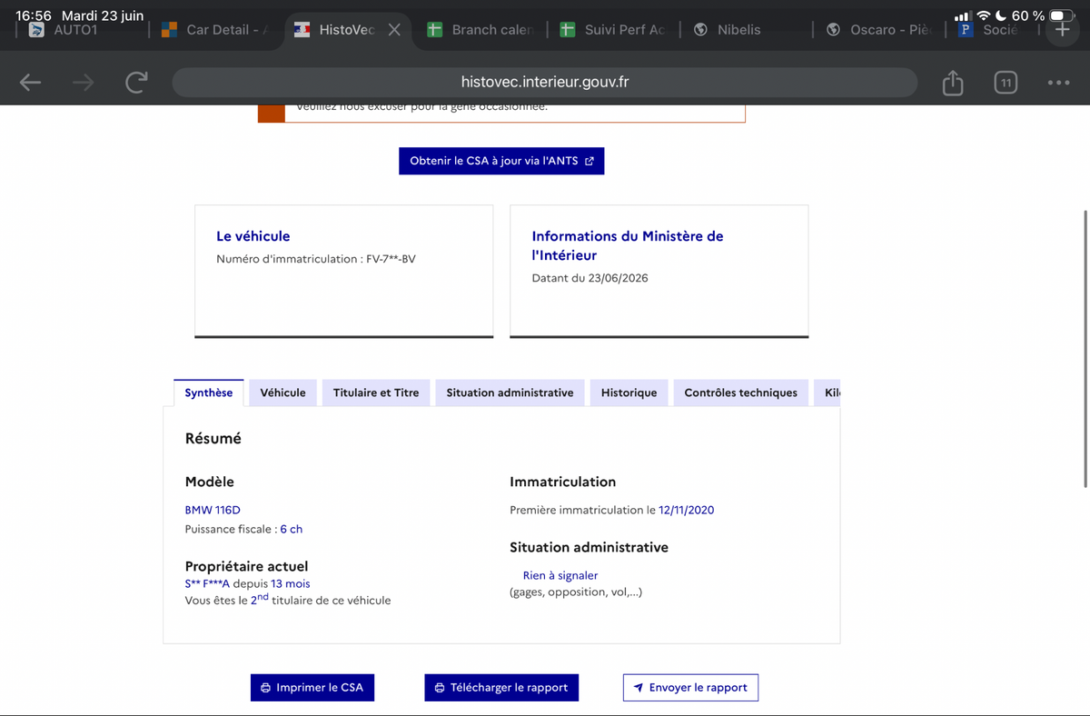Click Obtenir le CSA à jour via l'ANTS
This screenshot has height=716, width=1090.
(501, 161)
